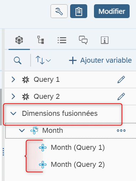Expand the Query 2 node

[x=14, y=96]
